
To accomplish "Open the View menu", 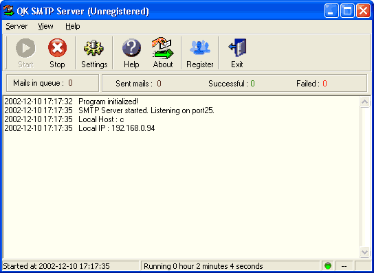I will pos(45,26).
